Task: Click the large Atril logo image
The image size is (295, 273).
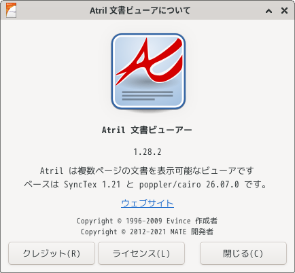Action: [x=148, y=72]
